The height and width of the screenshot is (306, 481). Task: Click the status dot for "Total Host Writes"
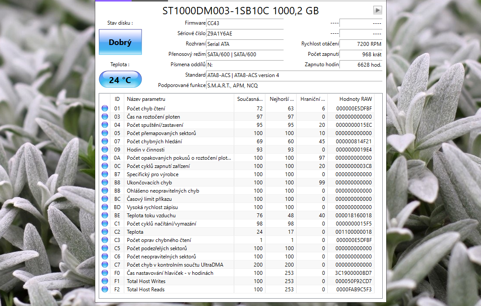pyautogui.click(x=105, y=281)
